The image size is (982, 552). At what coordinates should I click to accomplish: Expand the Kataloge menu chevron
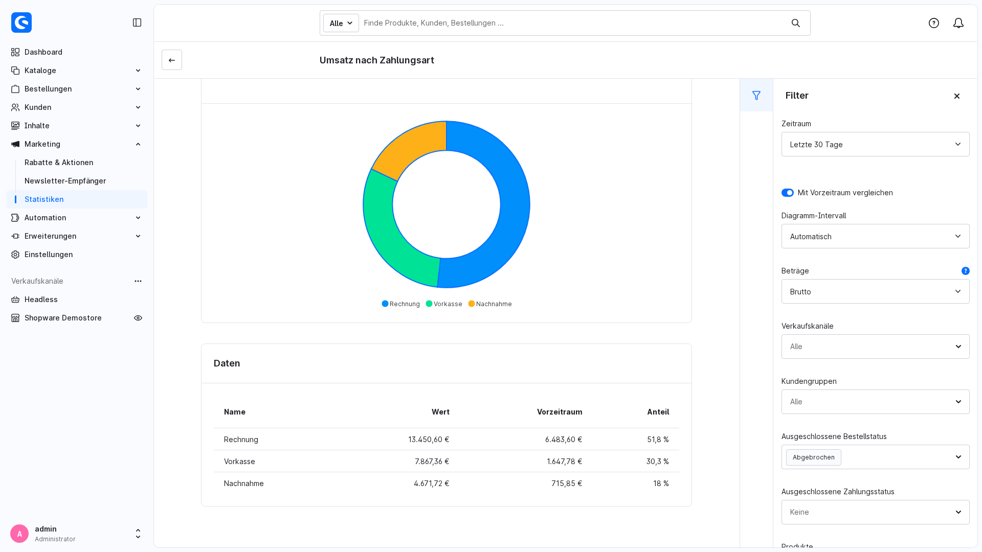click(138, 71)
